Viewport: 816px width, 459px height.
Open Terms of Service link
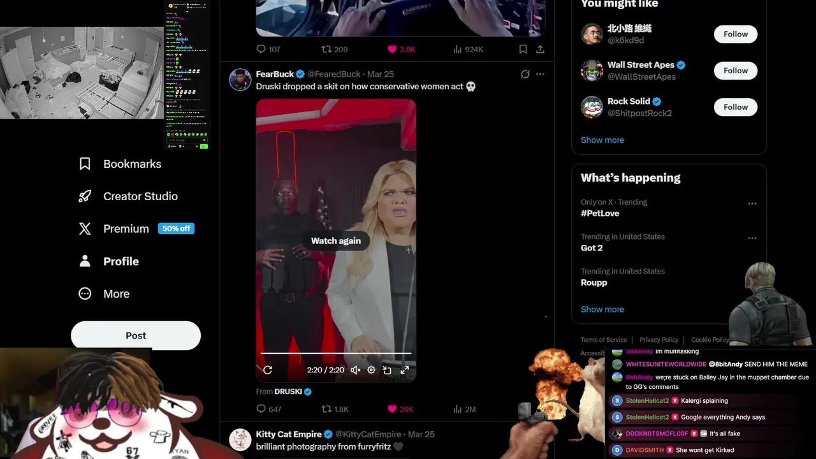coord(604,340)
